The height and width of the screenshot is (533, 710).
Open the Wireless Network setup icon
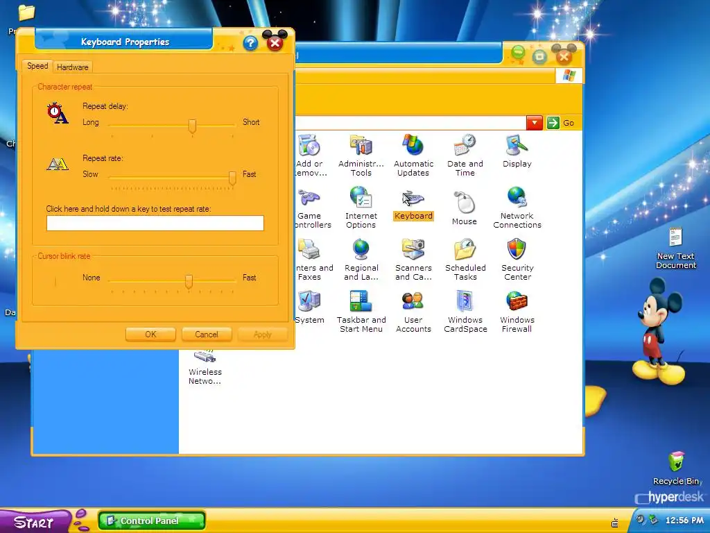click(x=205, y=367)
